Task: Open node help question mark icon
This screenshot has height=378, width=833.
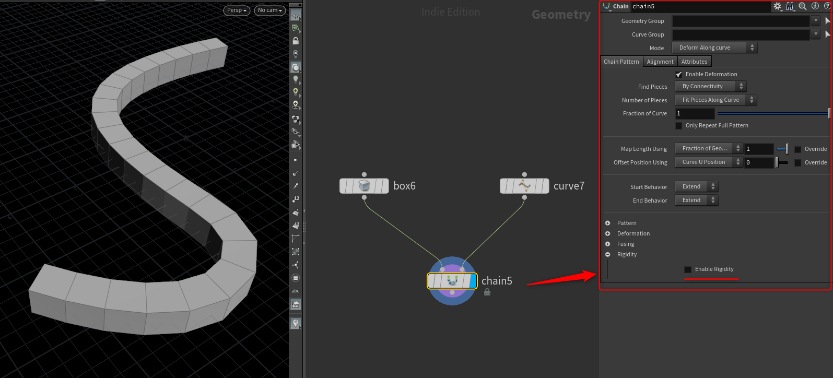Action: (827, 6)
